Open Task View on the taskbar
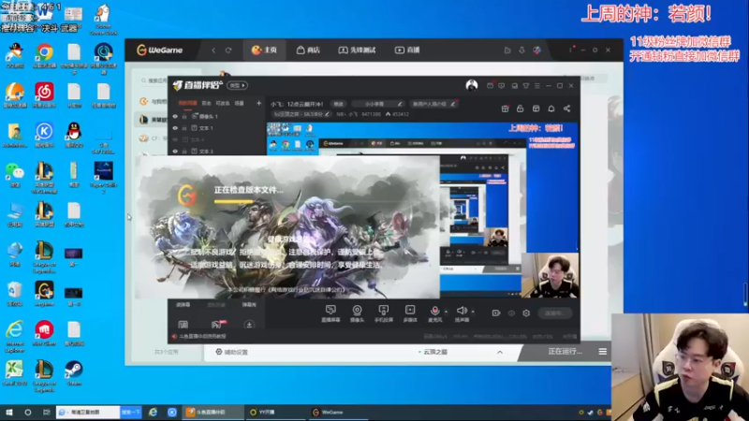This screenshot has width=749, height=421. [x=46, y=412]
